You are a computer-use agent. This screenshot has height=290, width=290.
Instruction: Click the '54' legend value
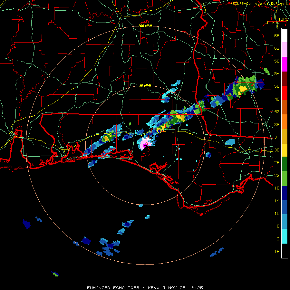click(x=277, y=73)
